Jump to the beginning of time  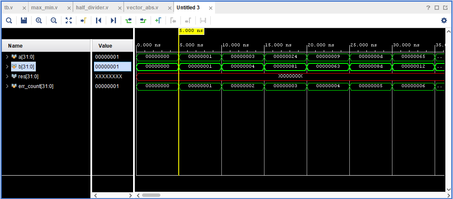pos(99,20)
